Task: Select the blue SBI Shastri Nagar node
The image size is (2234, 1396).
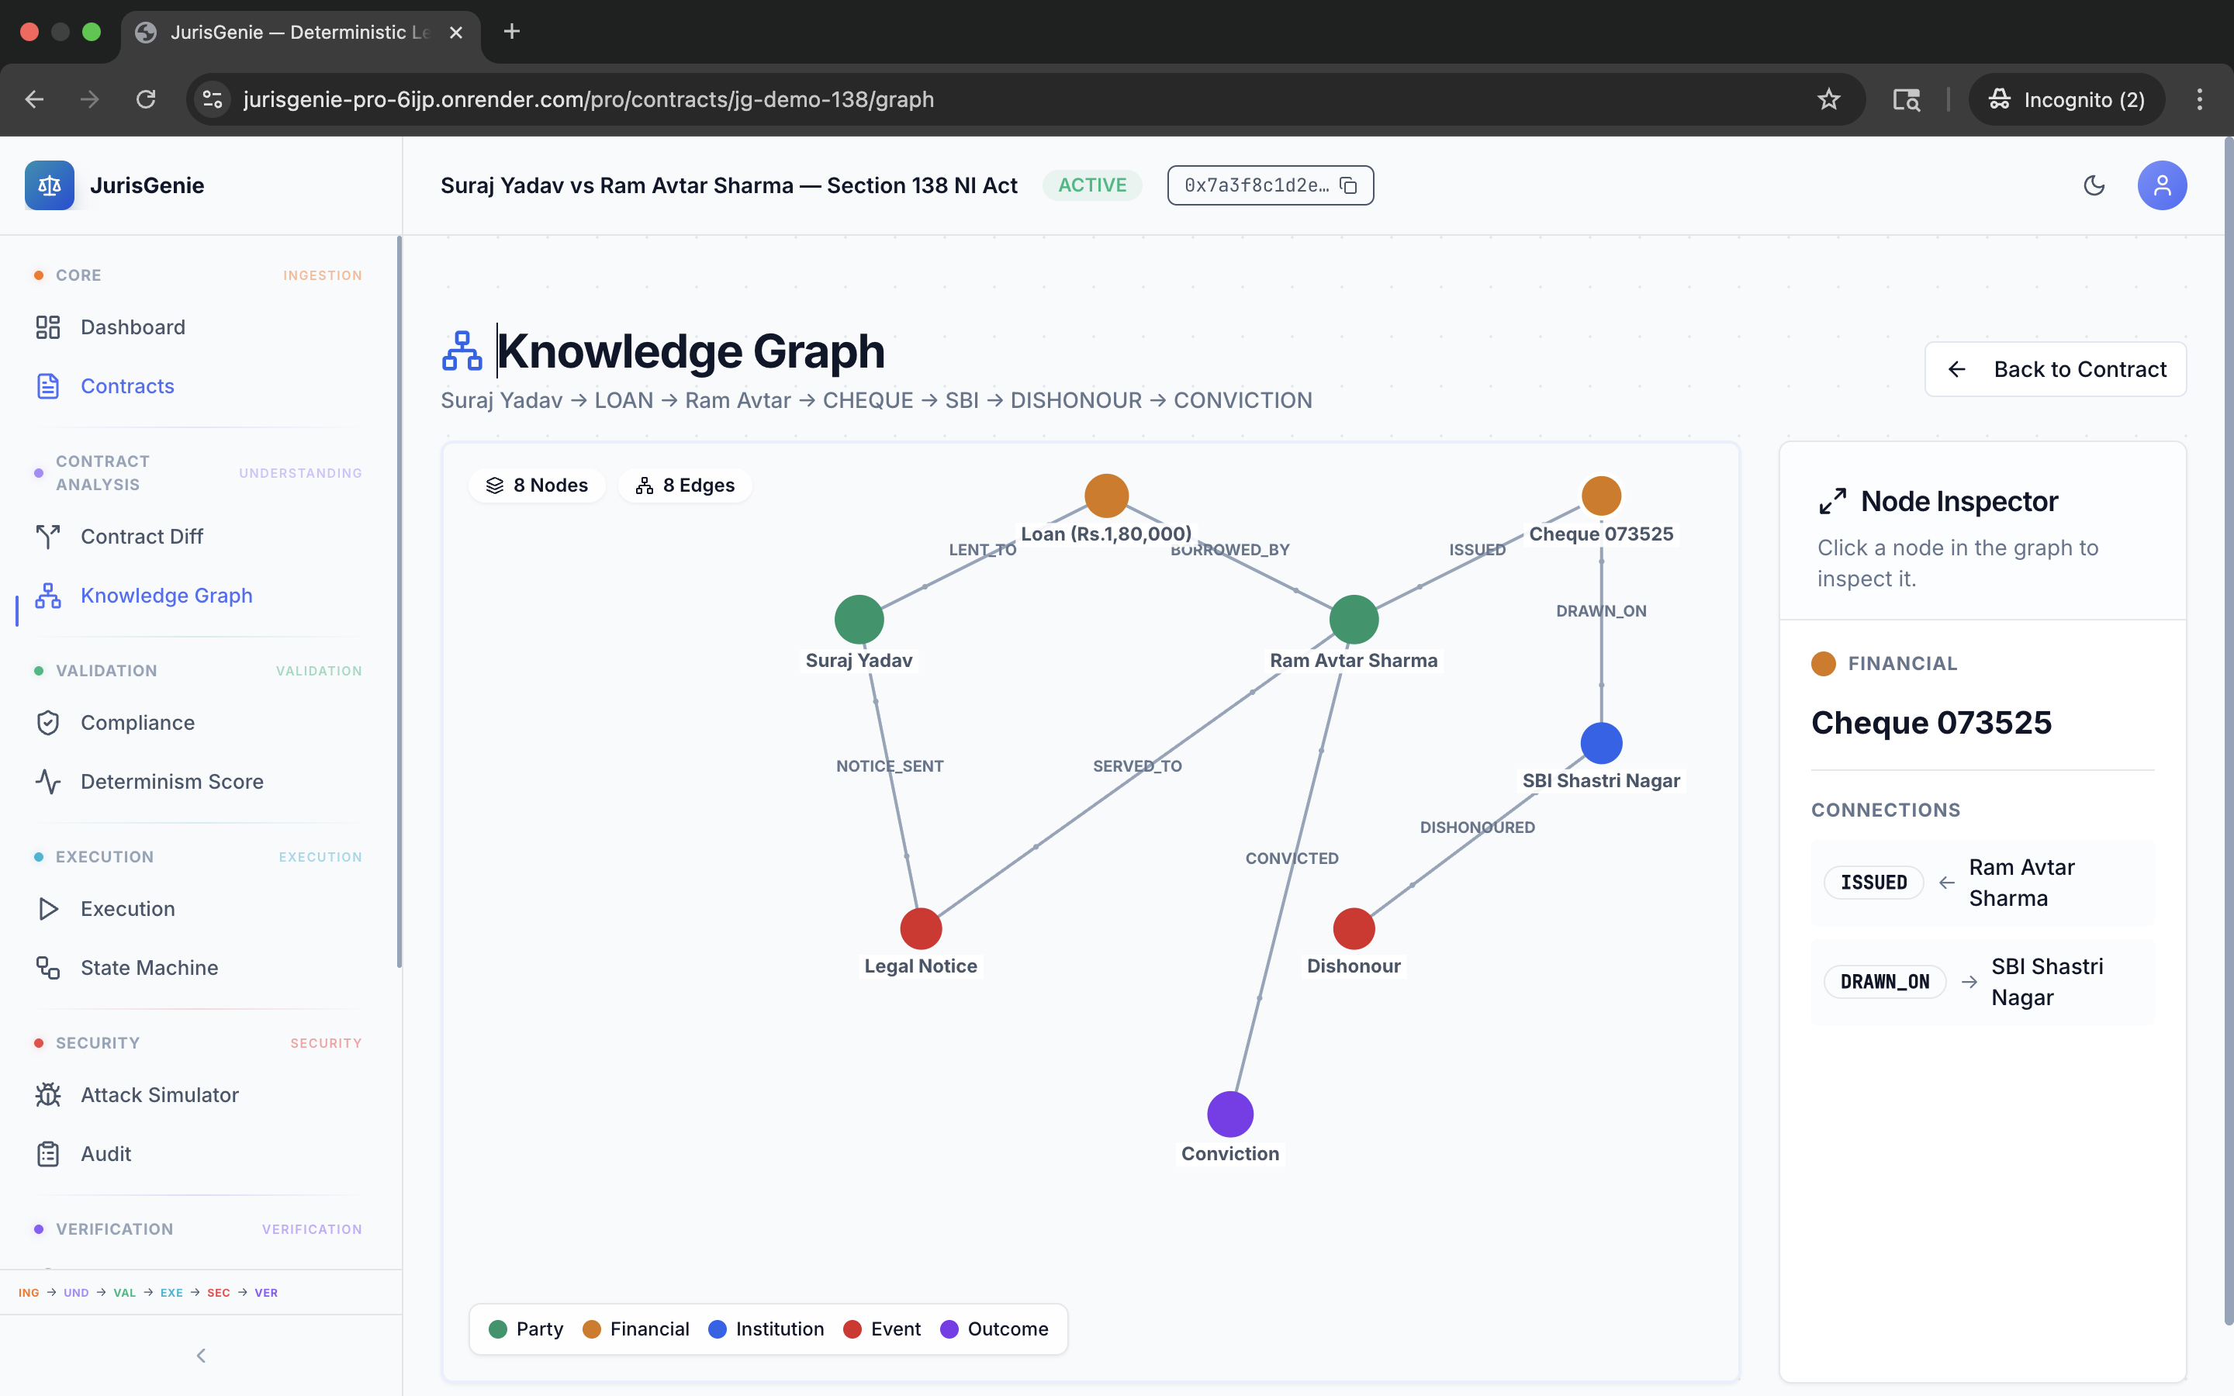Action: point(1601,743)
